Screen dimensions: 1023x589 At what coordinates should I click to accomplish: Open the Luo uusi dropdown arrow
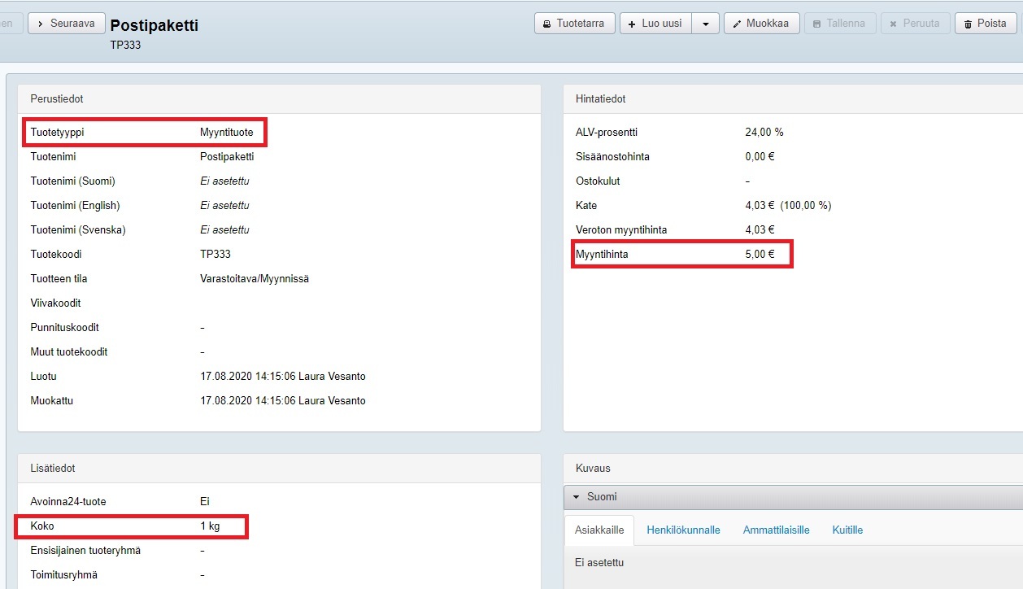coord(705,24)
